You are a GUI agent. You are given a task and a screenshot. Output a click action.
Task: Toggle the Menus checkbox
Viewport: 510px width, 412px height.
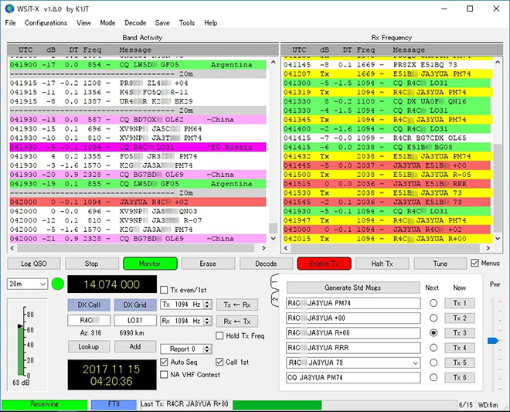(476, 264)
